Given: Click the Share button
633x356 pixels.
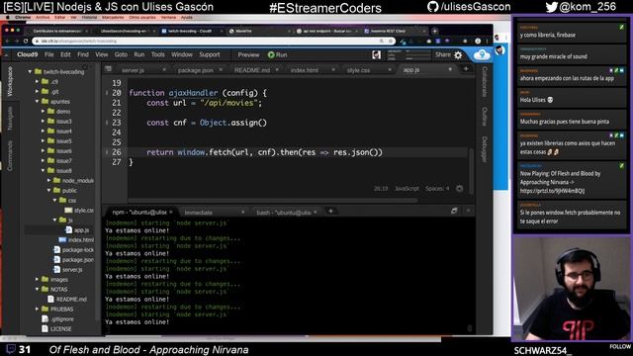Looking at the screenshot, I should (442, 54).
